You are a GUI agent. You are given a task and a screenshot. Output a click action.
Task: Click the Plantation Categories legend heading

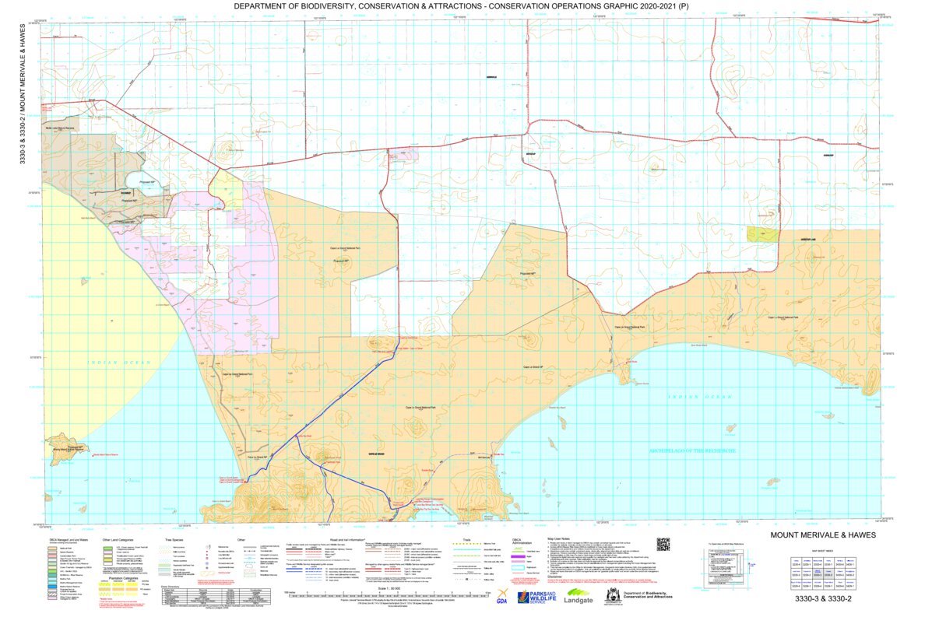tap(121, 578)
